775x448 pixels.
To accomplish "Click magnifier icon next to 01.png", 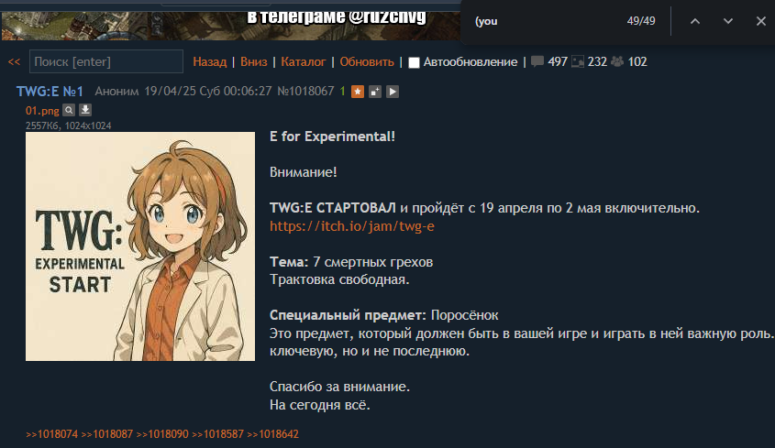I will tap(69, 110).
